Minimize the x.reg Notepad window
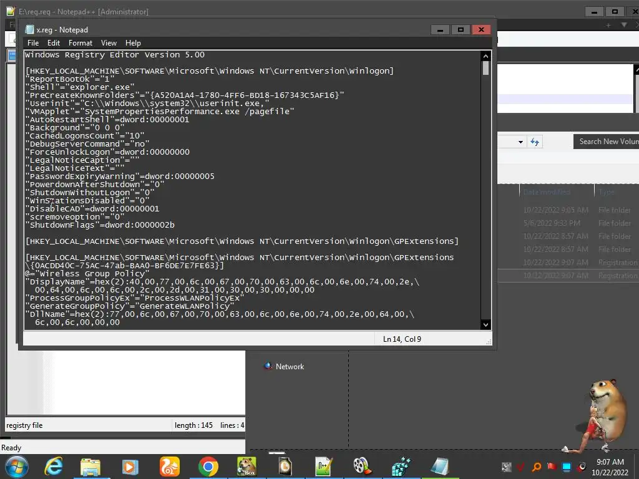This screenshot has height=479, width=639. (x=440, y=30)
